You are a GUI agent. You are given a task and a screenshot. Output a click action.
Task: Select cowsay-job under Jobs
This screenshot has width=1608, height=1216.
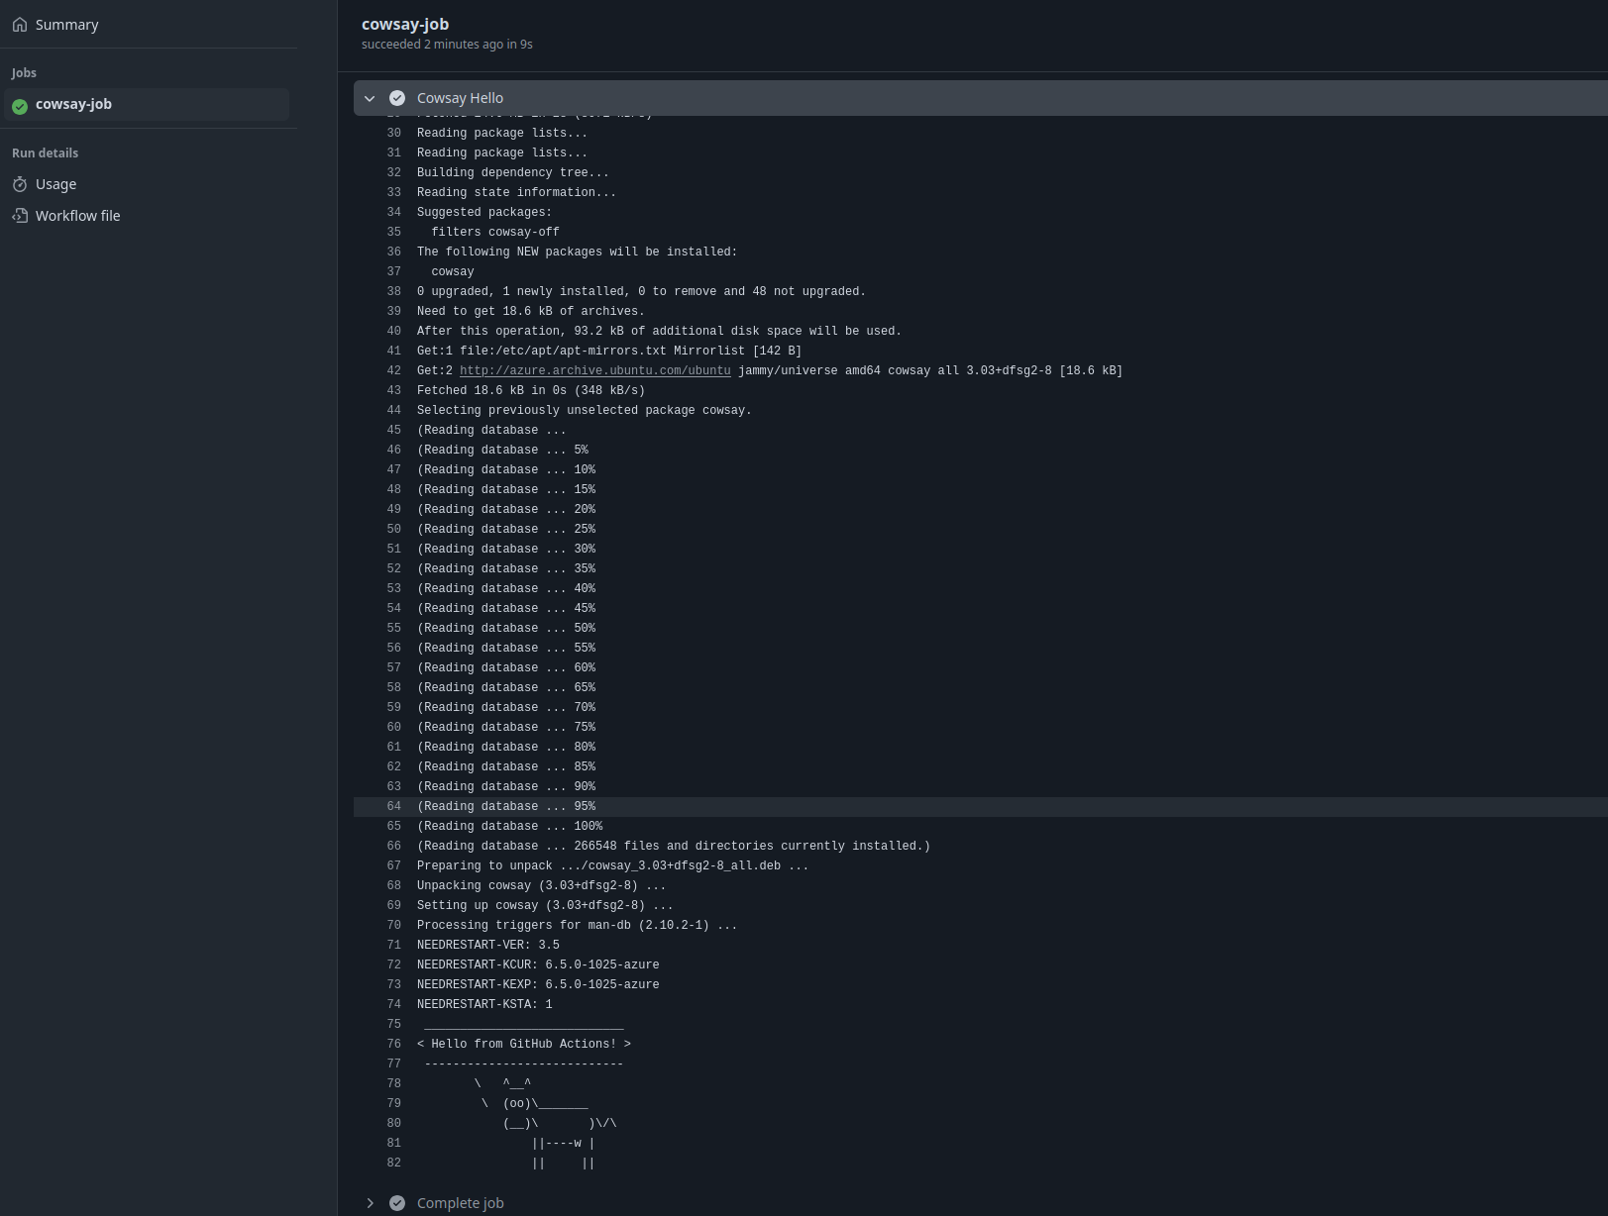pos(72,104)
